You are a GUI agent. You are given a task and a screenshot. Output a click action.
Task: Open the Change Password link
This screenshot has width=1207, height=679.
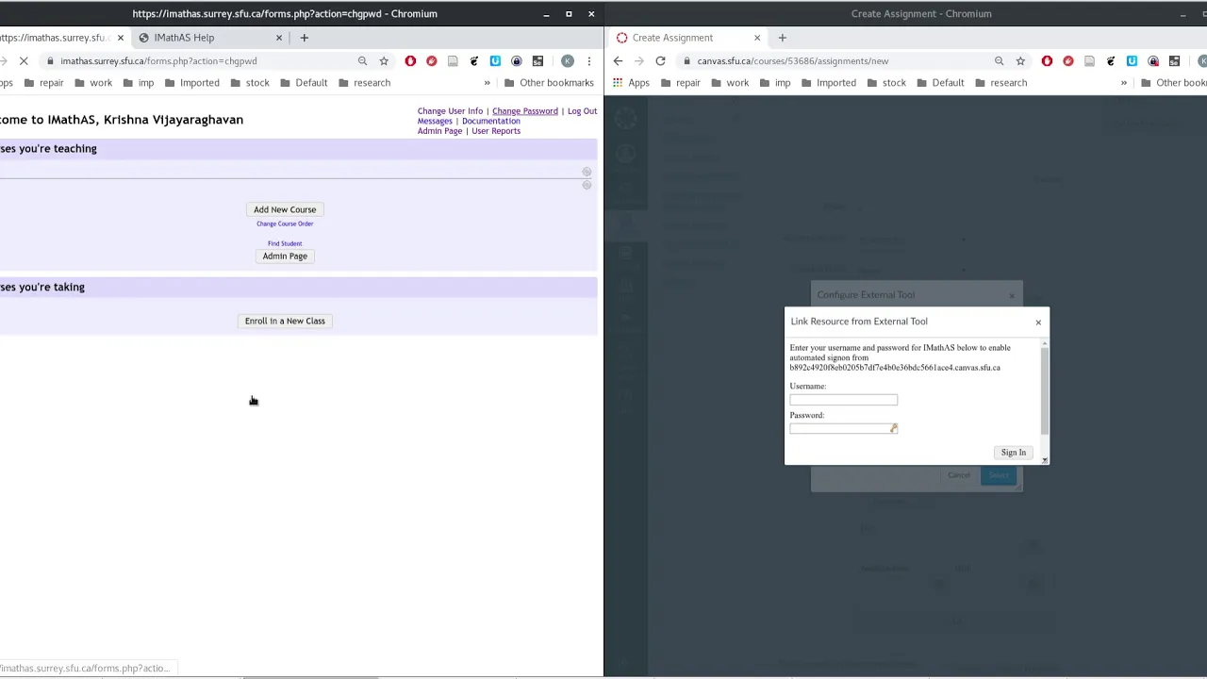(525, 111)
